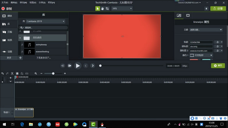The width and height of the screenshot is (228, 128).
Task: Click the 30fps frame rate indicator
Action: [185, 66]
